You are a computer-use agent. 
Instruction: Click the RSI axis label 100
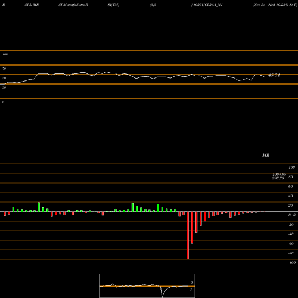5,54
